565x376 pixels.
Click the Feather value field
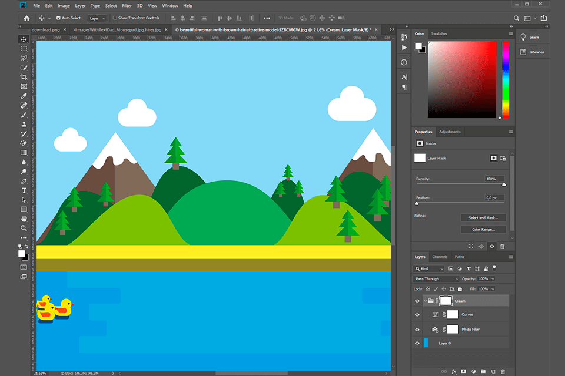494,198
